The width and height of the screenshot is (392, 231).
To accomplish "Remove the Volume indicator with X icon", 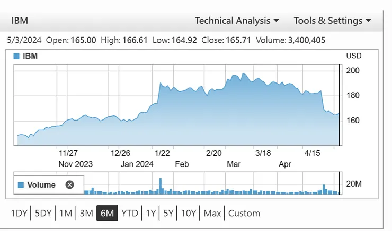I will 69,185.
